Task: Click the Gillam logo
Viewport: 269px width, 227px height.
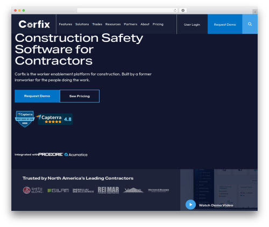Action: [58, 191]
